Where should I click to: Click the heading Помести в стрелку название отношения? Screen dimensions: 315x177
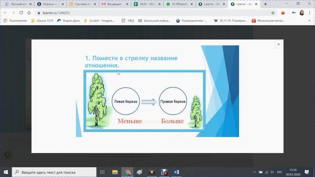click(x=131, y=61)
